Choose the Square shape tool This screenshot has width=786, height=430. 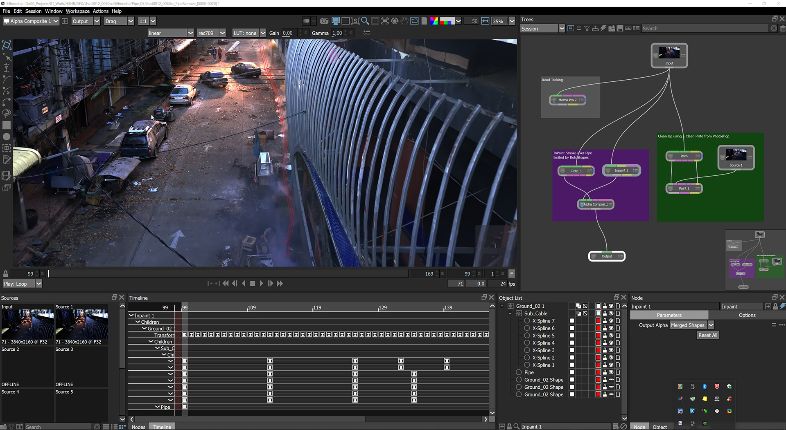pos(7,125)
